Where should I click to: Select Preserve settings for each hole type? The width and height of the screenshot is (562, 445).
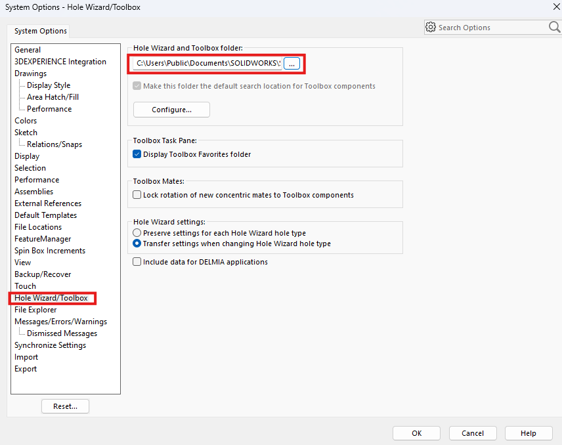[x=137, y=233]
